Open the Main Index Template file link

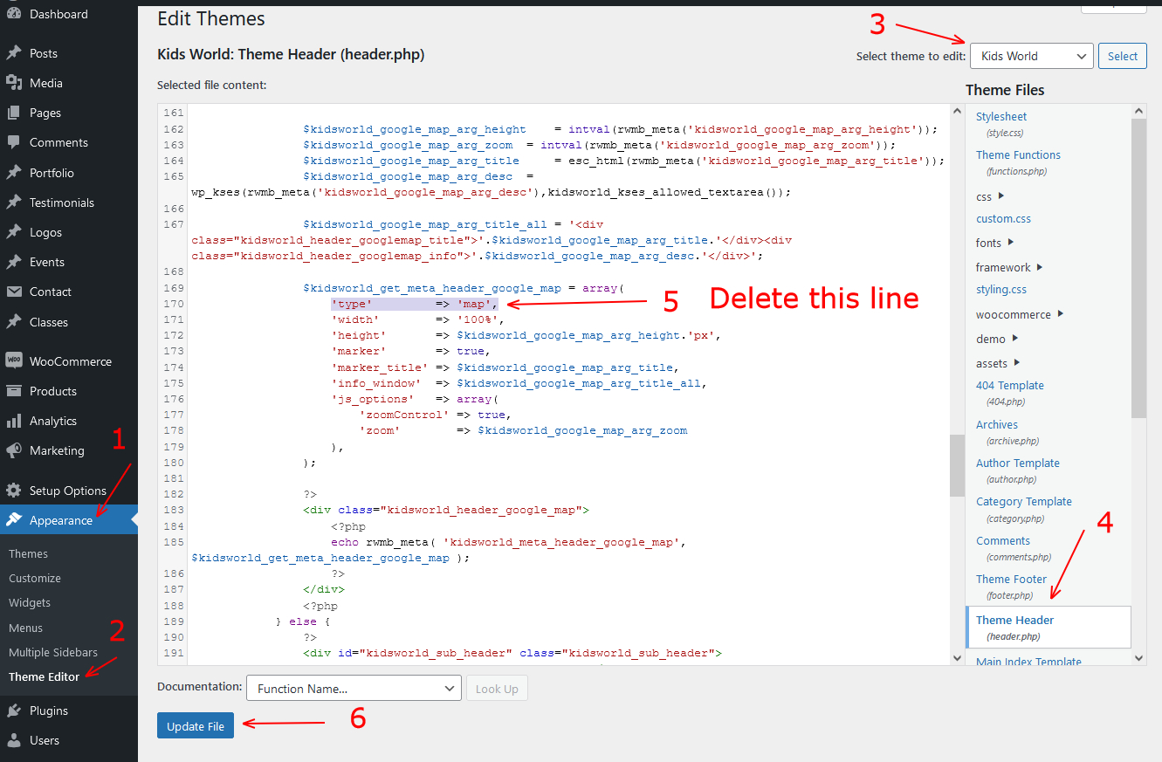pyautogui.click(x=1028, y=661)
